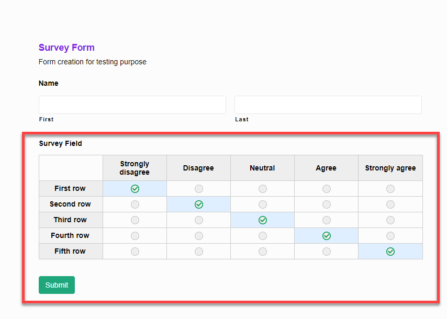This screenshot has width=447, height=319.
Task: Choose Agree for the Third row
Action: pyautogui.click(x=326, y=220)
